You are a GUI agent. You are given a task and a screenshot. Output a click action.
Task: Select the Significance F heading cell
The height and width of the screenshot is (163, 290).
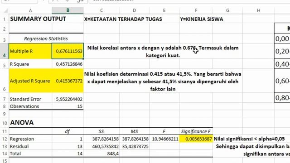click(196, 131)
